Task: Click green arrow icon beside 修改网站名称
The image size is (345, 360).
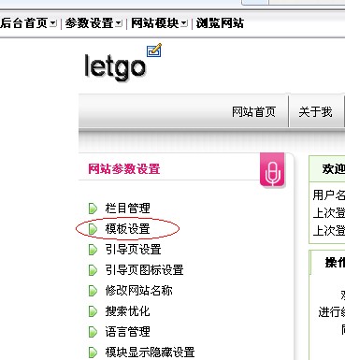Action: click(x=93, y=291)
